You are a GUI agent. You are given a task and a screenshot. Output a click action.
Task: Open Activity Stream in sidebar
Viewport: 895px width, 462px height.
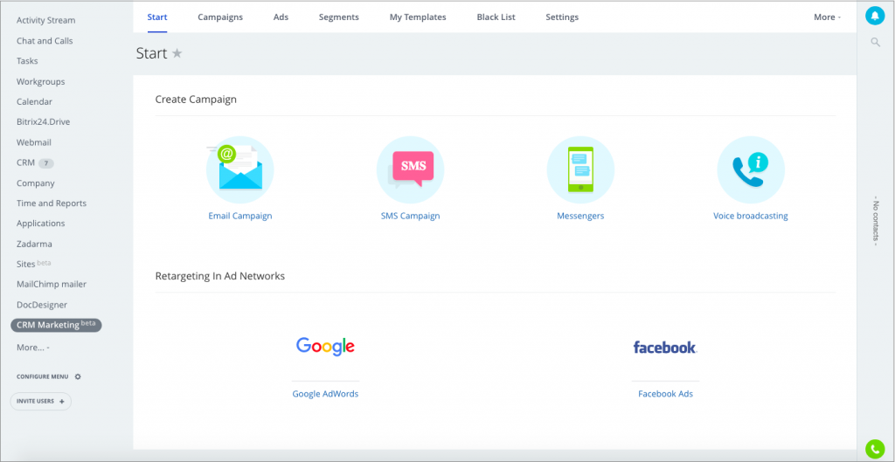coord(45,21)
